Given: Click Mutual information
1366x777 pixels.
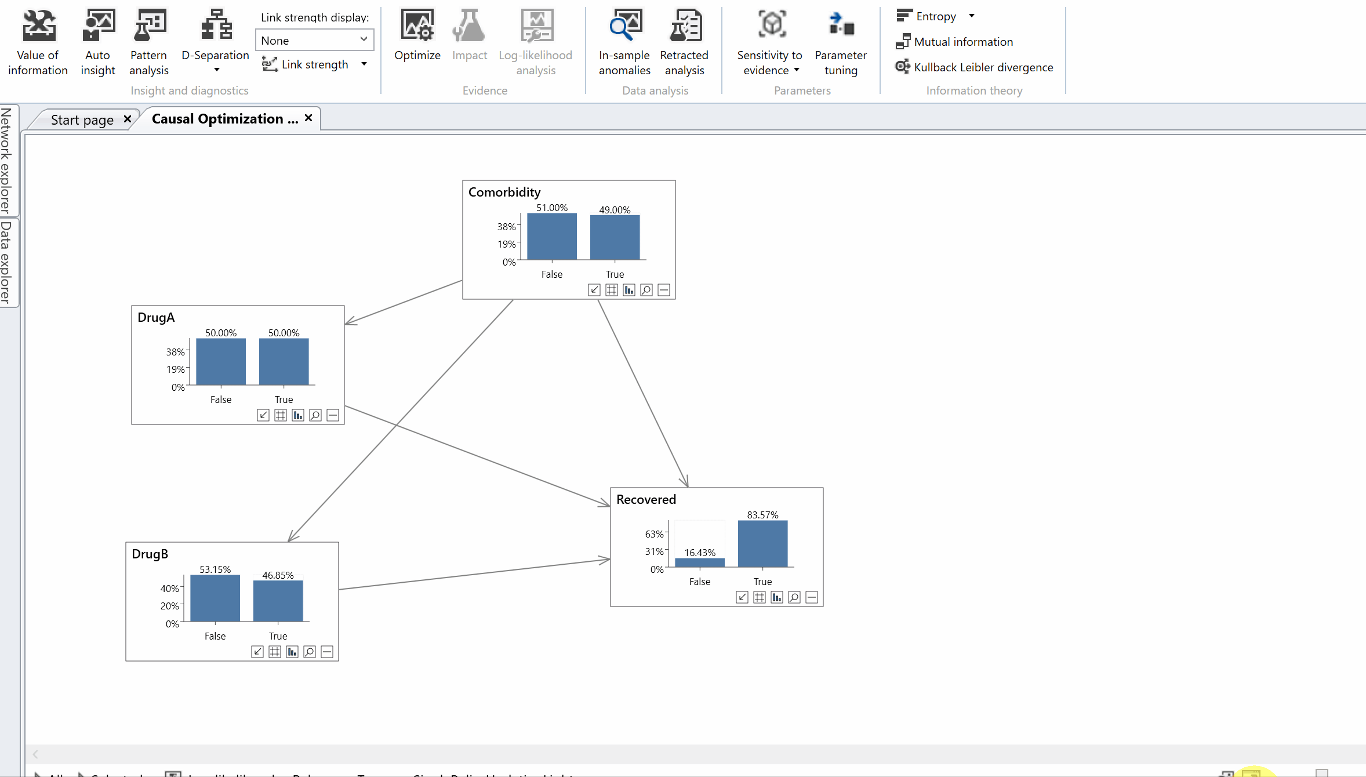Looking at the screenshot, I should [962, 41].
